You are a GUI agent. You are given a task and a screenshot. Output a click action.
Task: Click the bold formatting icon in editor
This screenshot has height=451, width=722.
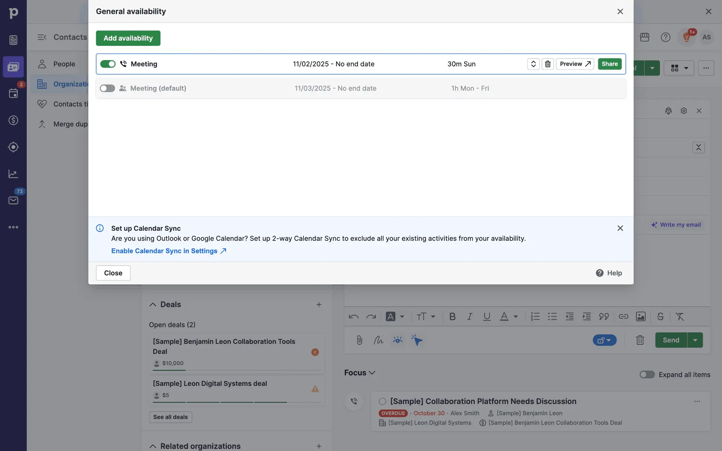point(452,316)
